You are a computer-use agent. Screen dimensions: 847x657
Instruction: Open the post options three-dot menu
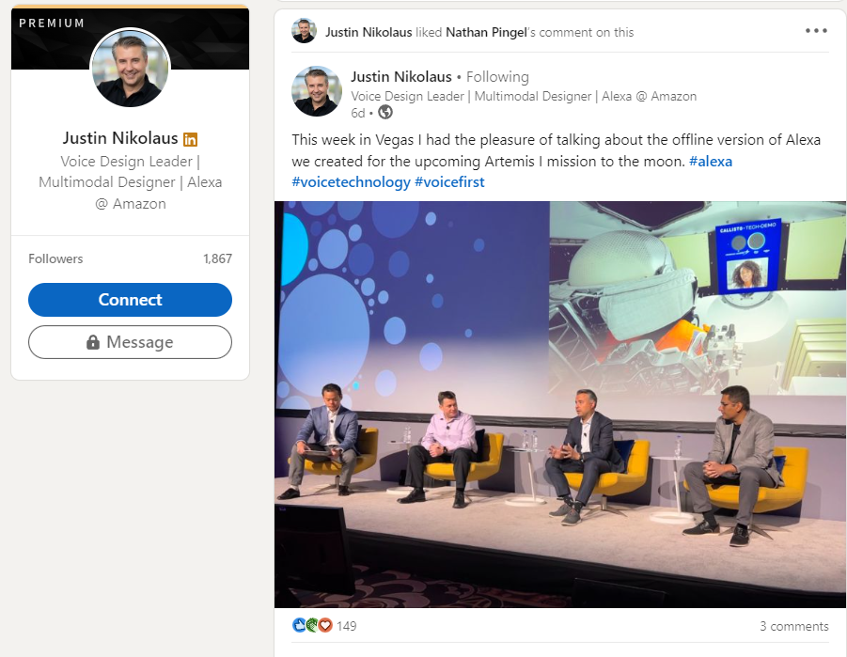[x=816, y=31]
